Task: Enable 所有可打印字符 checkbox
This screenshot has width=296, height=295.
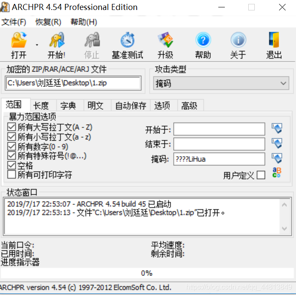Action: [12, 175]
